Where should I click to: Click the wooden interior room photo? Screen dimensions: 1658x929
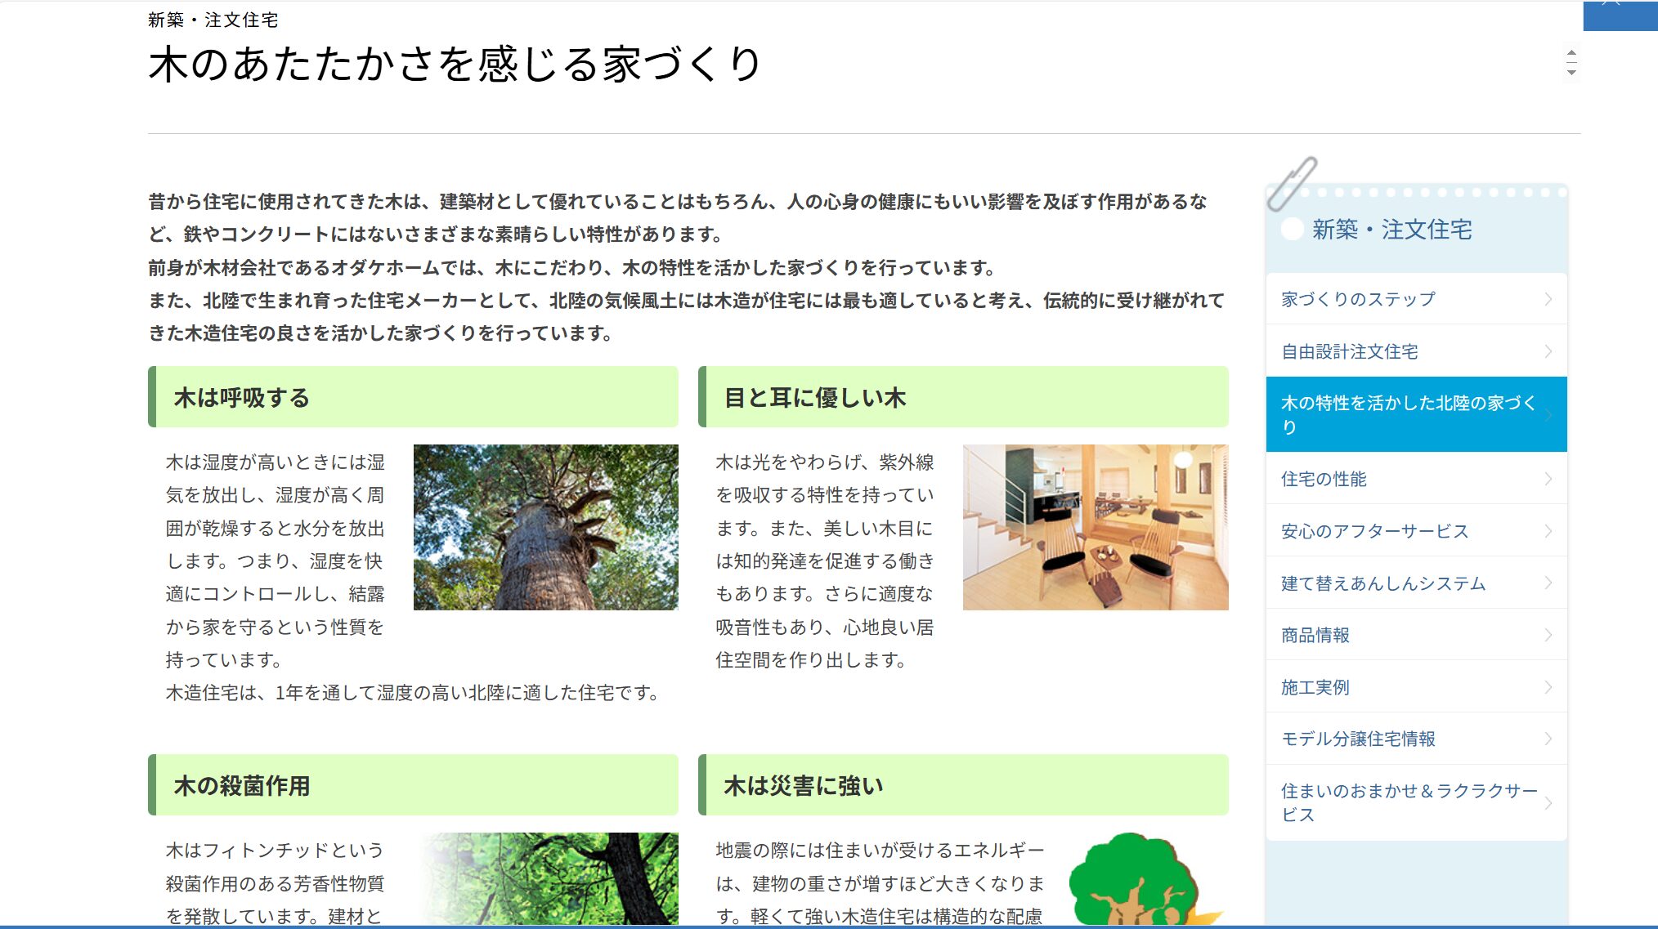pos(1095,527)
